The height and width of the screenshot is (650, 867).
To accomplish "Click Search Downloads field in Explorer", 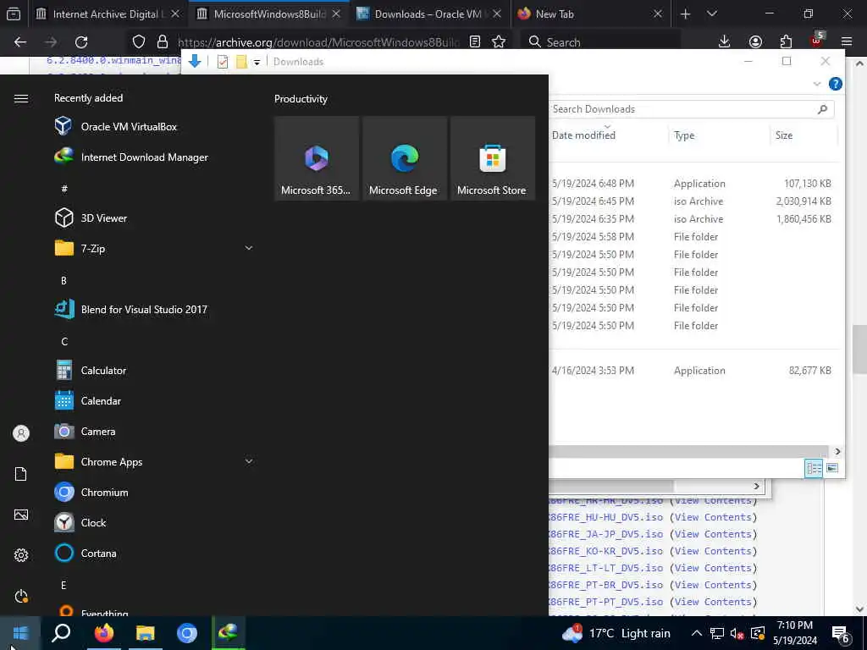I will click(691, 109).
